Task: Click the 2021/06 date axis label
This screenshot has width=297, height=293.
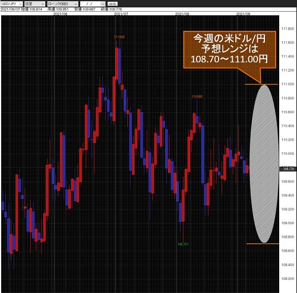Action: pyautogui.click(x=60, y=14)
